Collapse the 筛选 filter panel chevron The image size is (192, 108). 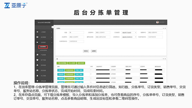[163, 28]
